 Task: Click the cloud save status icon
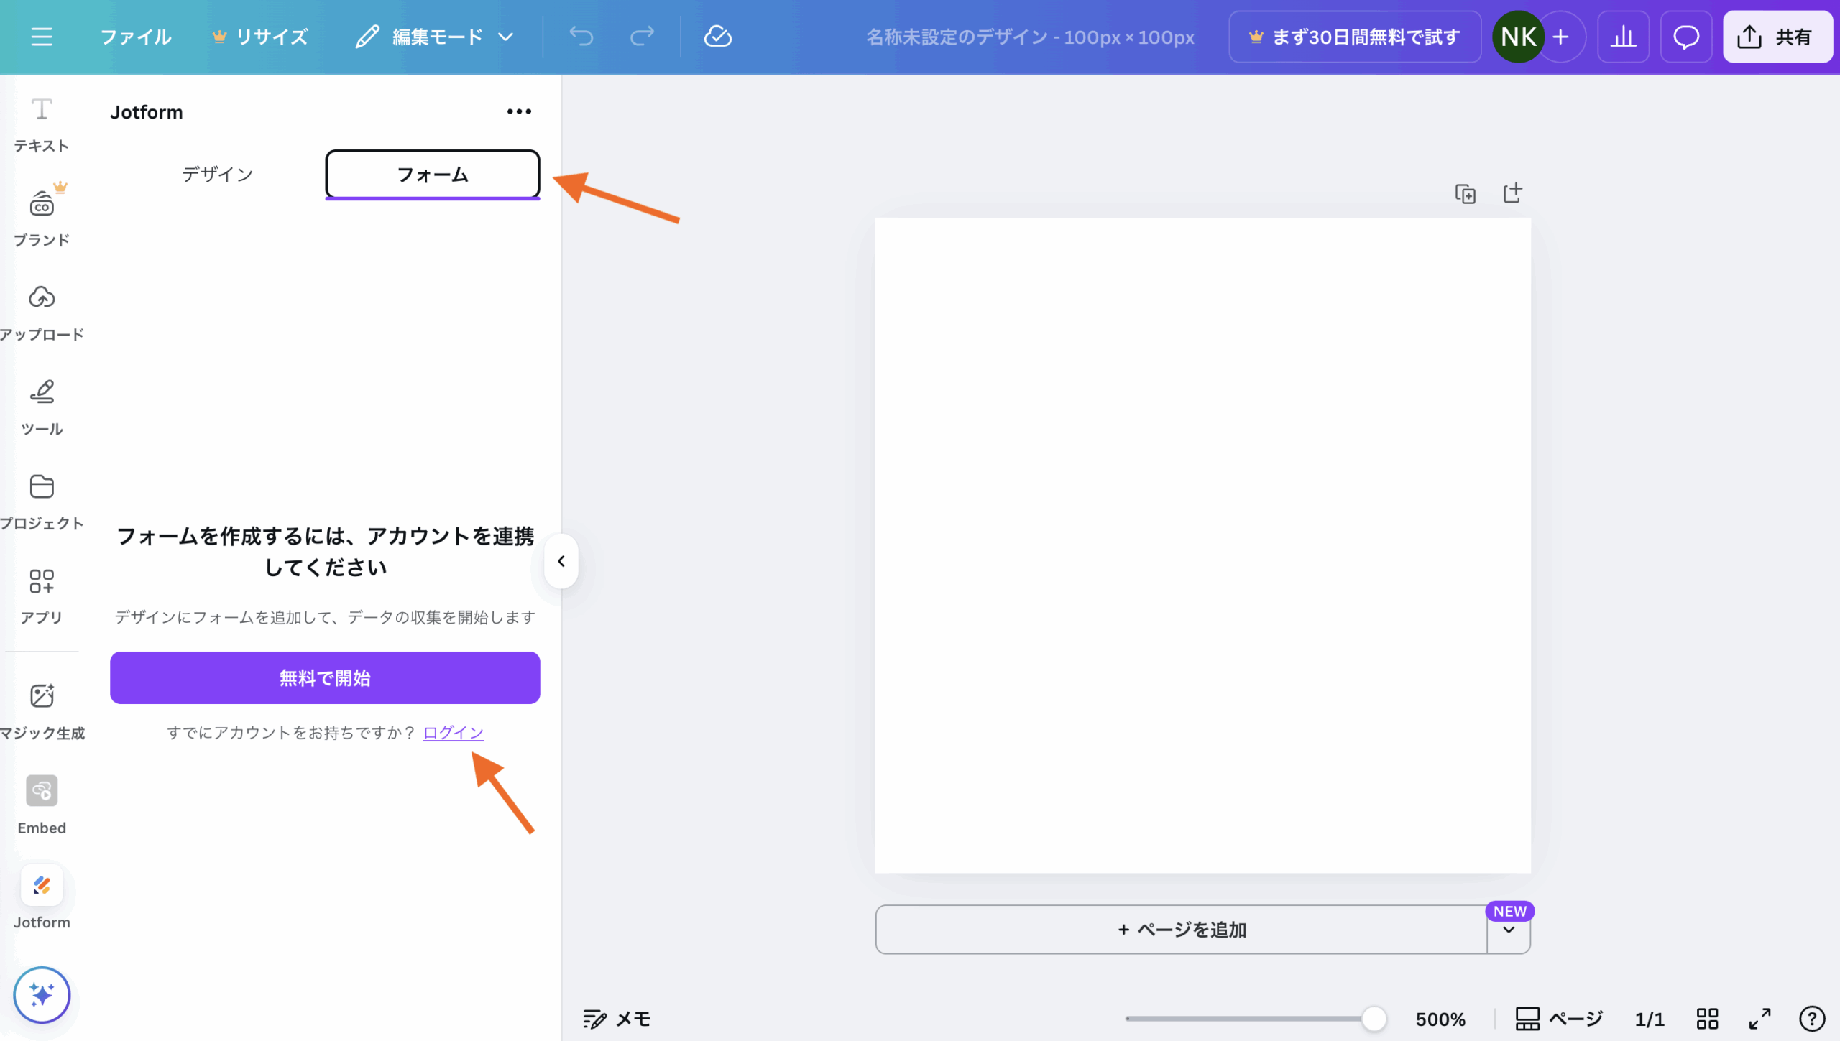(x=717, y=36)
